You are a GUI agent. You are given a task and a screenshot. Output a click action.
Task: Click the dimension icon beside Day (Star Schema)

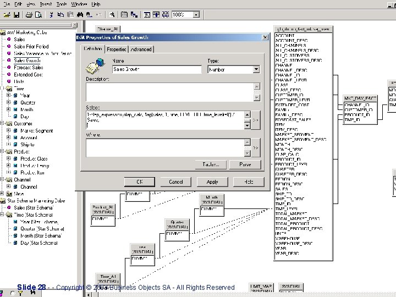(15, 243)
